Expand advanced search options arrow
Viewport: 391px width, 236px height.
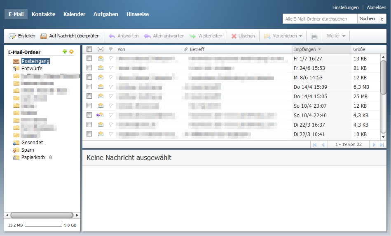(382, 19)
